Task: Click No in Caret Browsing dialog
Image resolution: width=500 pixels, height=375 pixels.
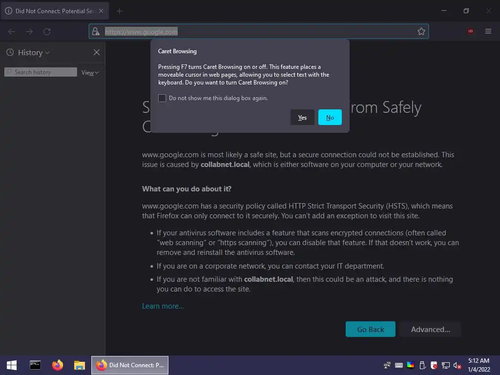Action: (330, 117)
